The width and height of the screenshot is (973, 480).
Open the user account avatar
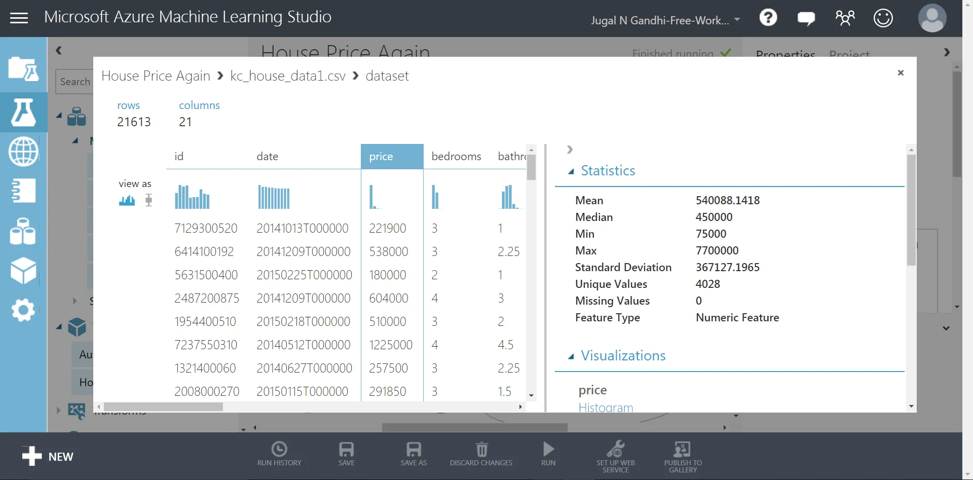(x=932, y=18)
